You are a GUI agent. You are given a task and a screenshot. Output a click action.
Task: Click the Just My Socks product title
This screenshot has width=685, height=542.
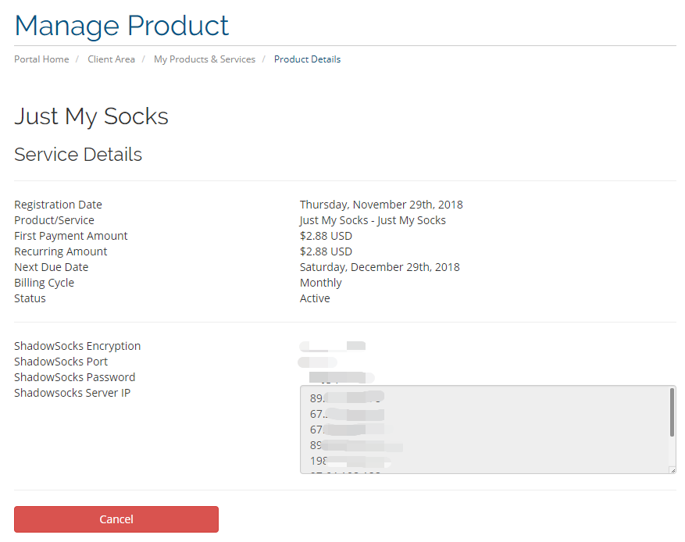coord(91,116)
